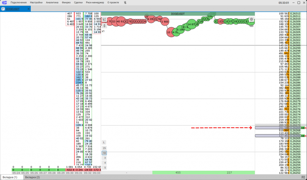307x180 pixels.
Task: Open the О проекте menu
Action: 113,2
